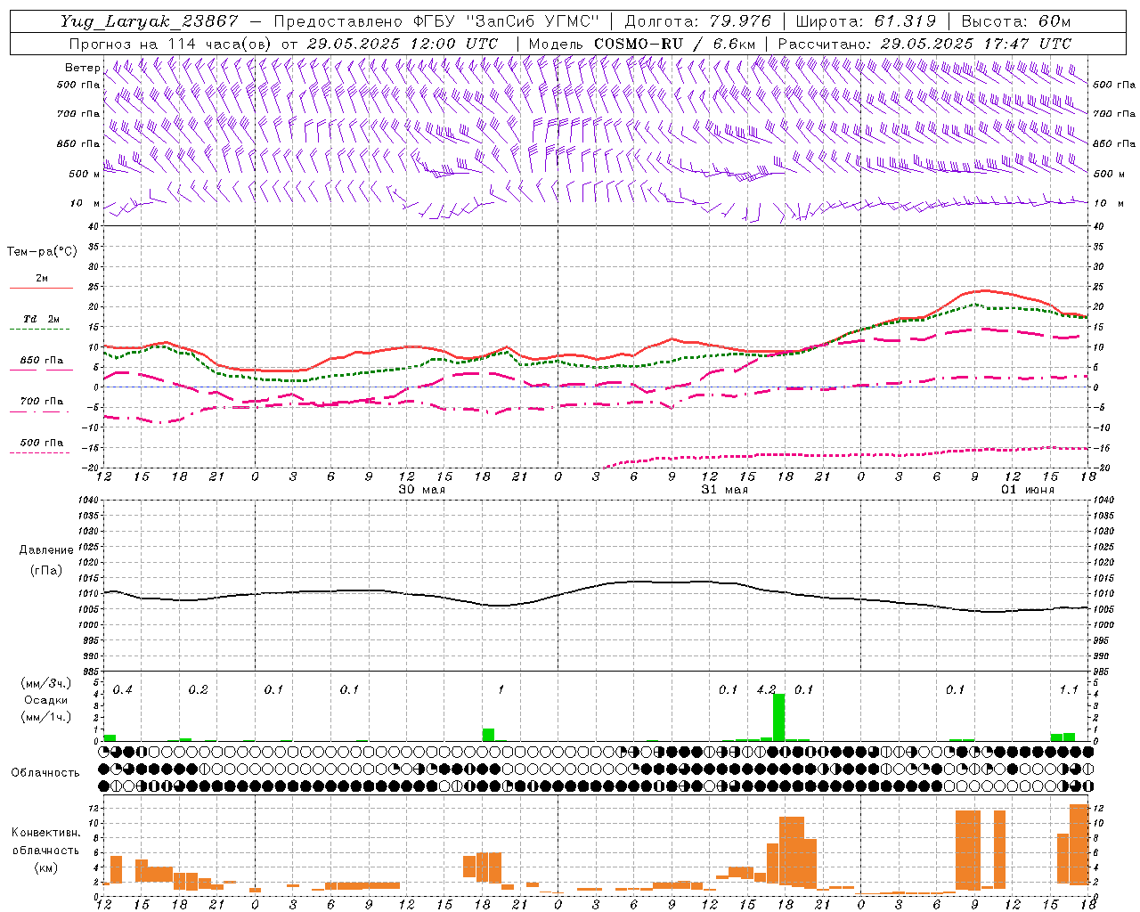
Task: Click the '01 июня' date label
Action: [x=1027, y=490]
